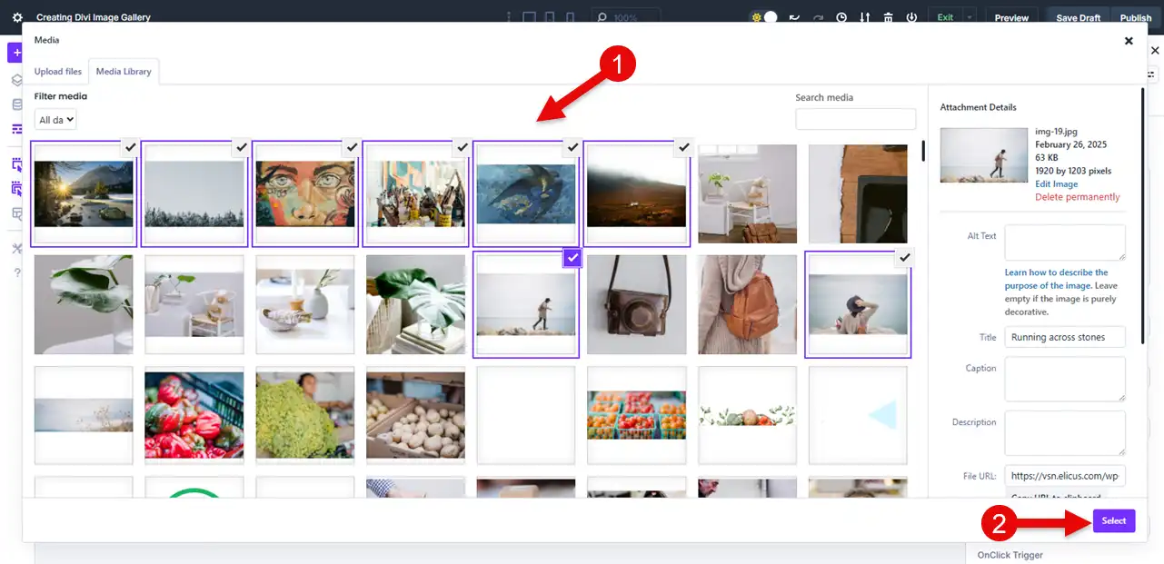This screenshot has width=1164, height=564.
Task: Deselect checkmark on sunrise lake image
Action: pos(130,147)
